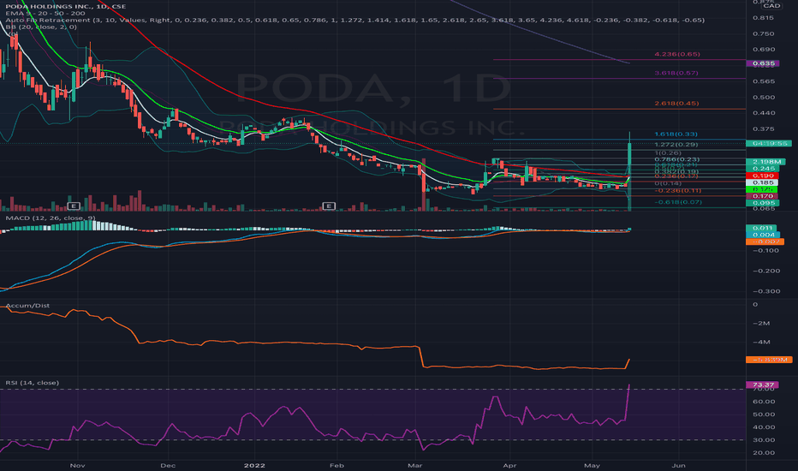The image size is (798, 471).
Task: Click the orange -0.007 MACD signal label
Action: coord(765,241)
